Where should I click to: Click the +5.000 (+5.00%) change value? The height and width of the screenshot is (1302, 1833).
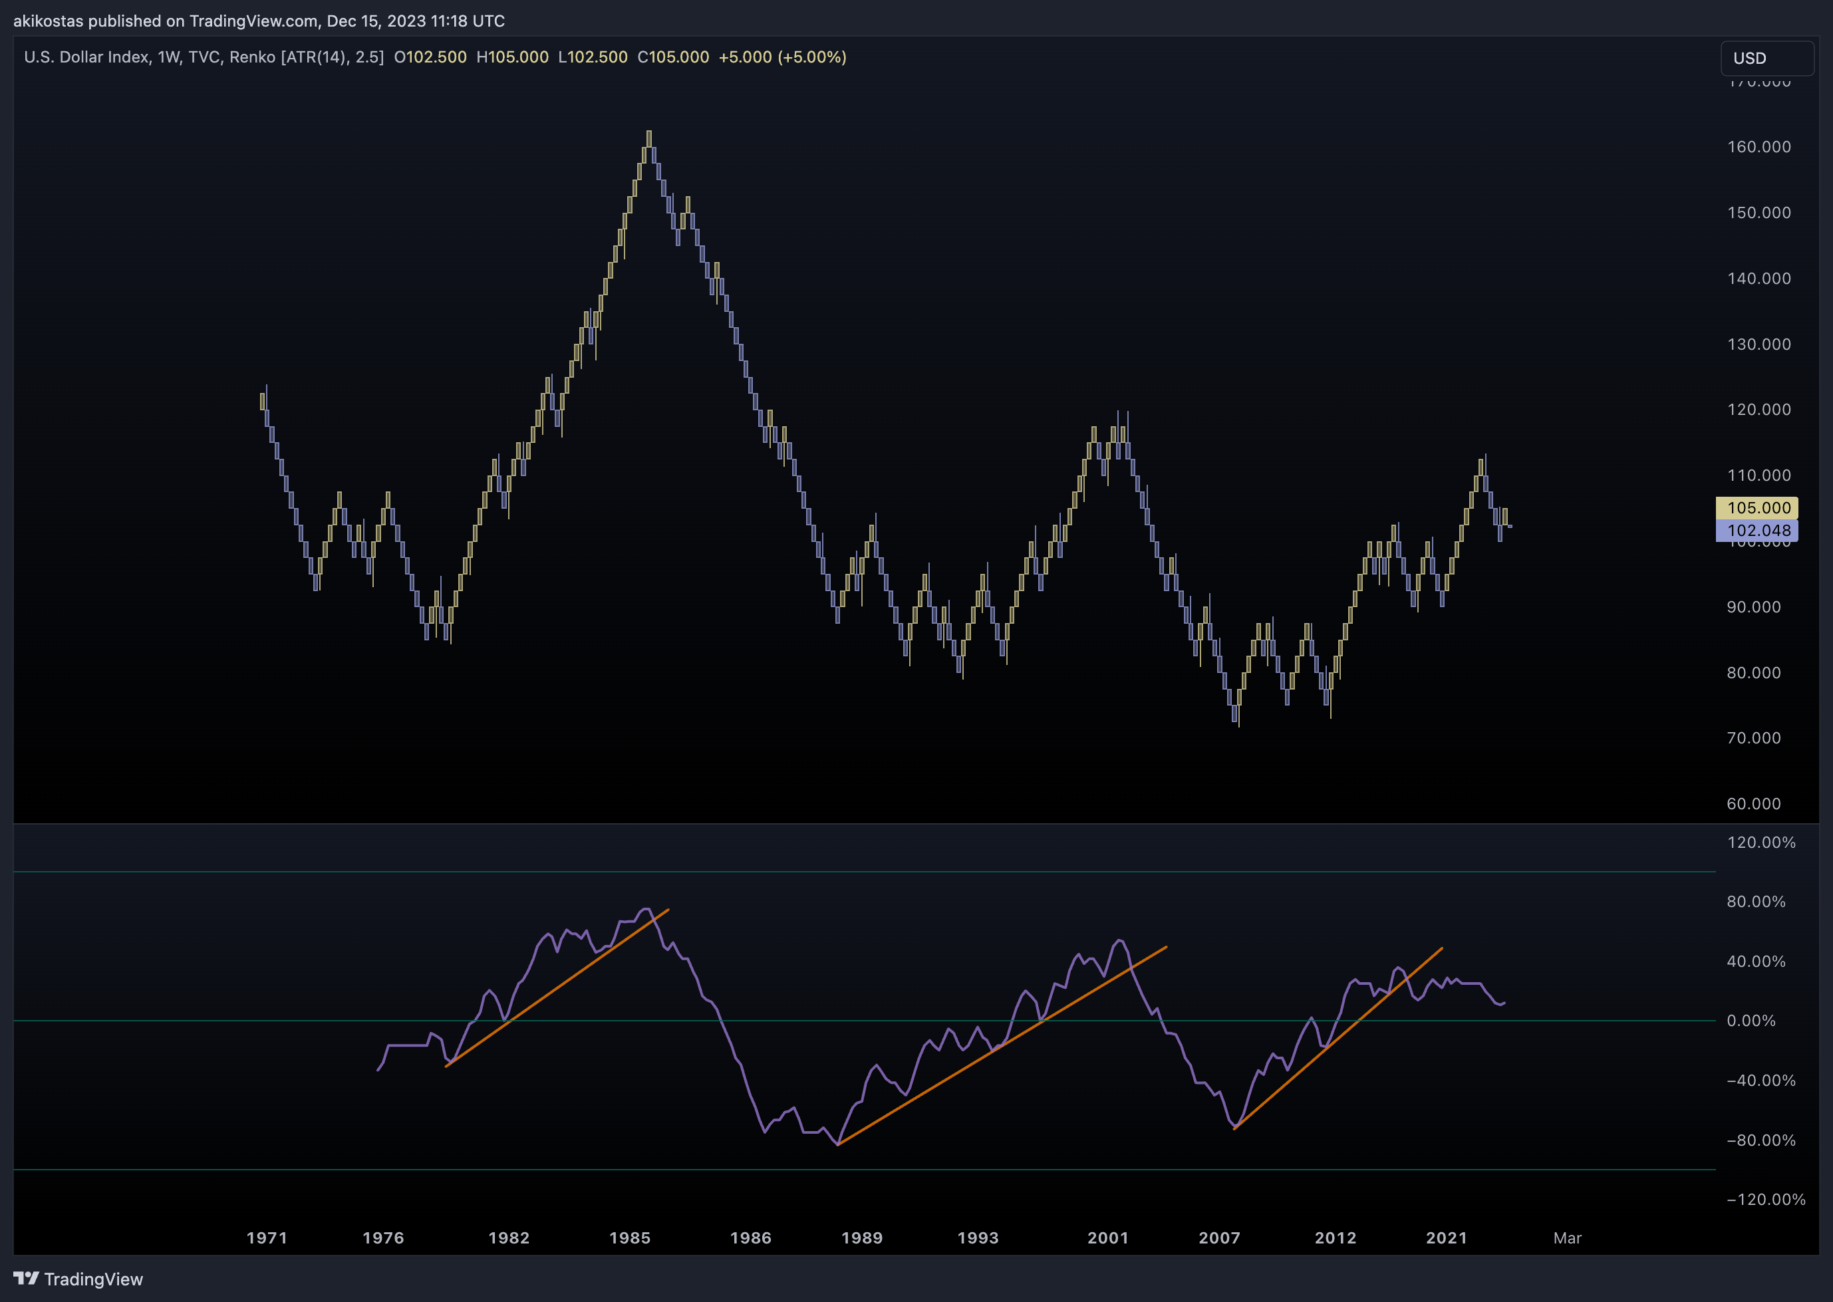[x=783, y=57]
